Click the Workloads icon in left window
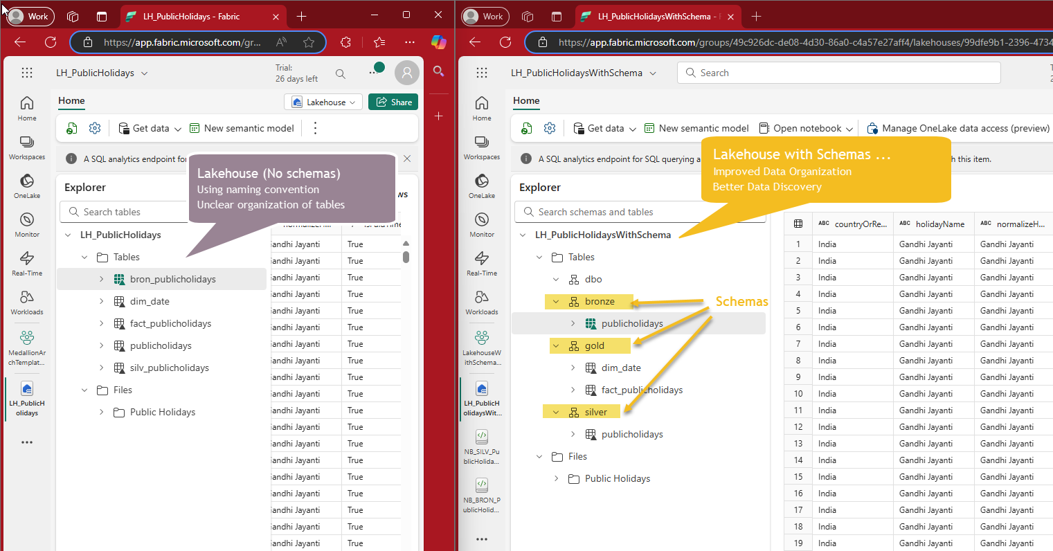Viewport: 1053px width, 551px height. 27,301
